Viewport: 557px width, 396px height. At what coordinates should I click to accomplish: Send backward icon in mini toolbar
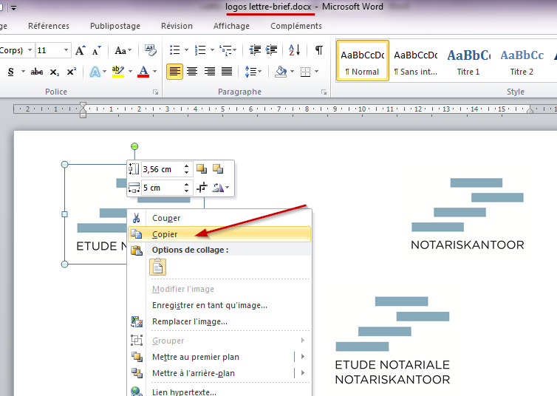coord(218,169)
